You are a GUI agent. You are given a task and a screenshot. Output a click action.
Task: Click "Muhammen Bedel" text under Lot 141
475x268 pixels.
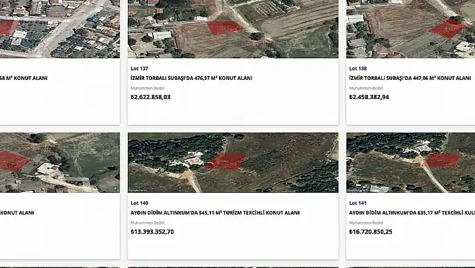pos(365,222)
